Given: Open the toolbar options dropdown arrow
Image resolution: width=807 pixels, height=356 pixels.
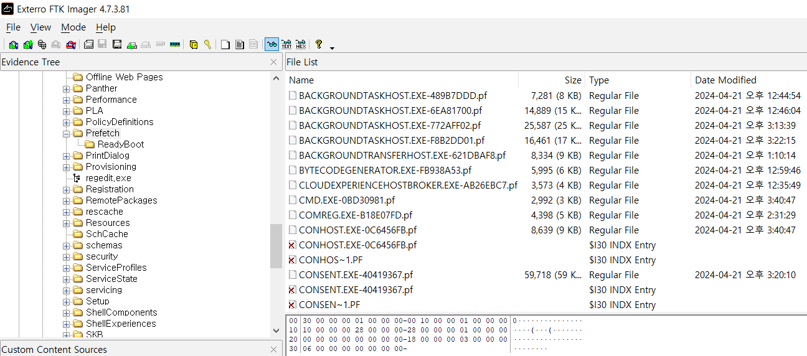Looking at the screenshot, I should [333, 48].
